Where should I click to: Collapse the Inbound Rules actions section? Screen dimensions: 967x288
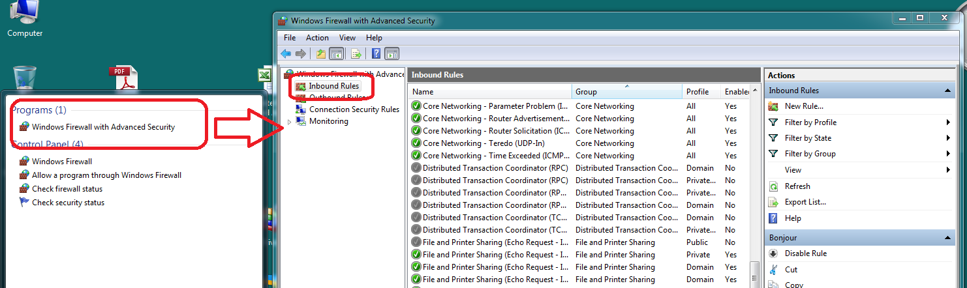pyautogui.click(x=948, y=91)
